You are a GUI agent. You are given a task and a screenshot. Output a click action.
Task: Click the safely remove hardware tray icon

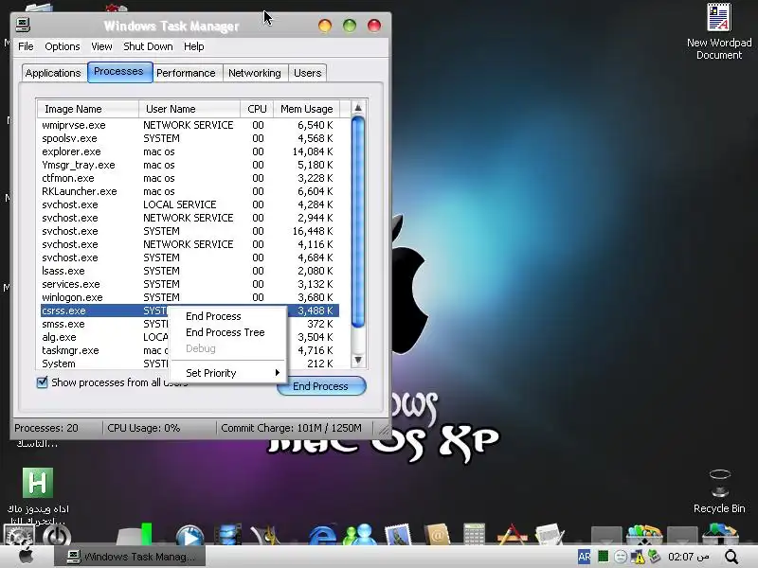pyautogui.click(x=654, y=557)
